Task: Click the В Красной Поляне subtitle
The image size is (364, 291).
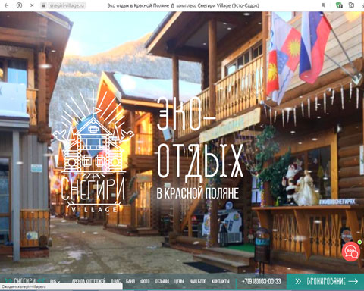Action: tap(198, 193)
